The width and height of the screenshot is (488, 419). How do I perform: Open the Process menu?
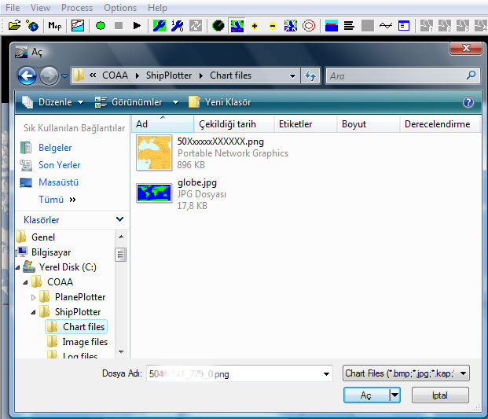(x=77, y=8)
